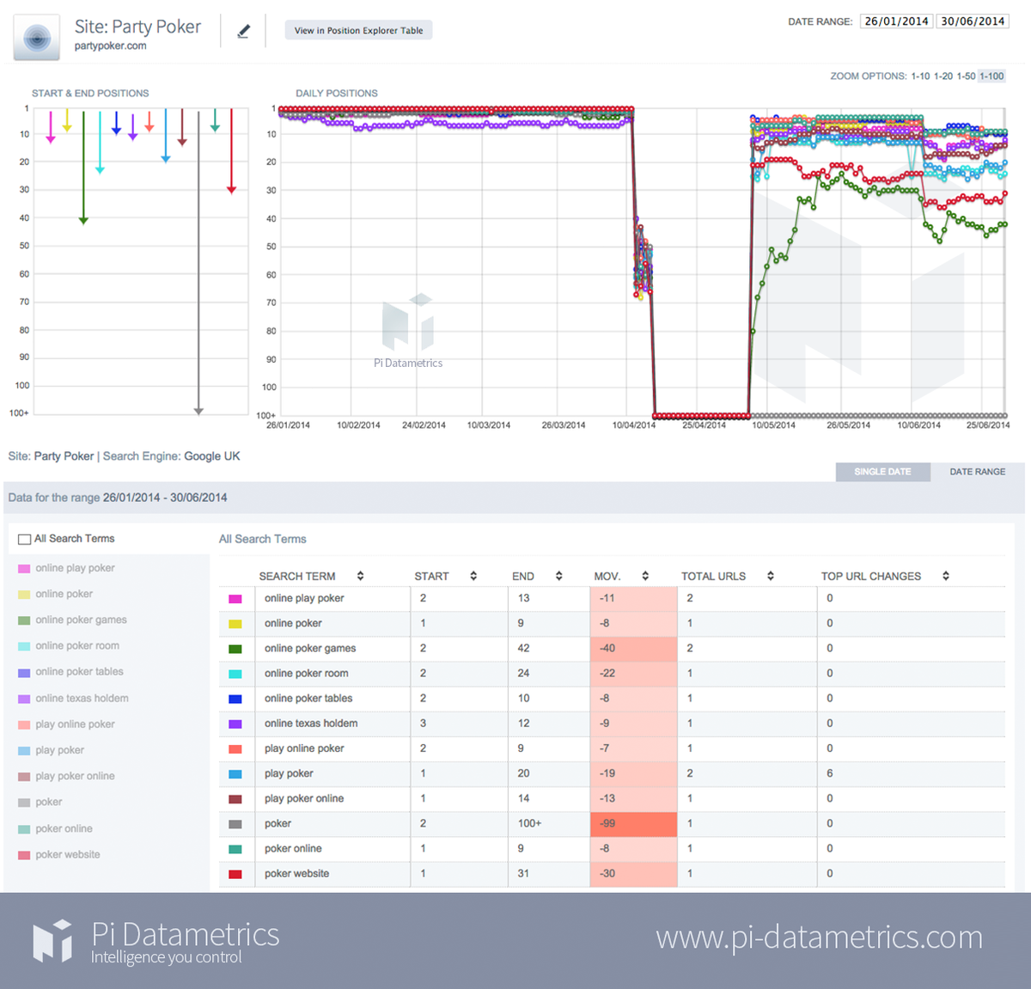
Task: Click the Party Poker site logo
Action: 35,37
